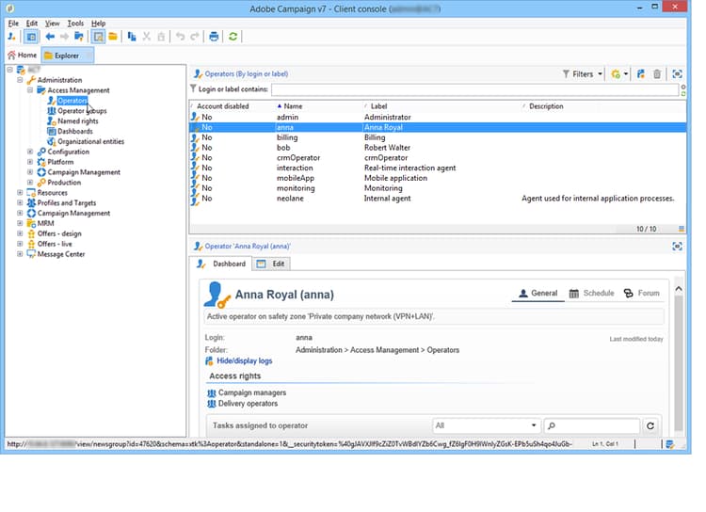Select Operator groups in the tree
706x512 pixels.
pos(82,111)
